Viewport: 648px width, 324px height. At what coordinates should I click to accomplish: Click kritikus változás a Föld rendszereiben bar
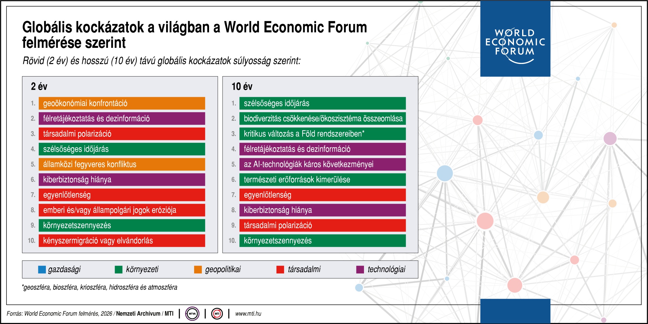(x=322, y=134)
